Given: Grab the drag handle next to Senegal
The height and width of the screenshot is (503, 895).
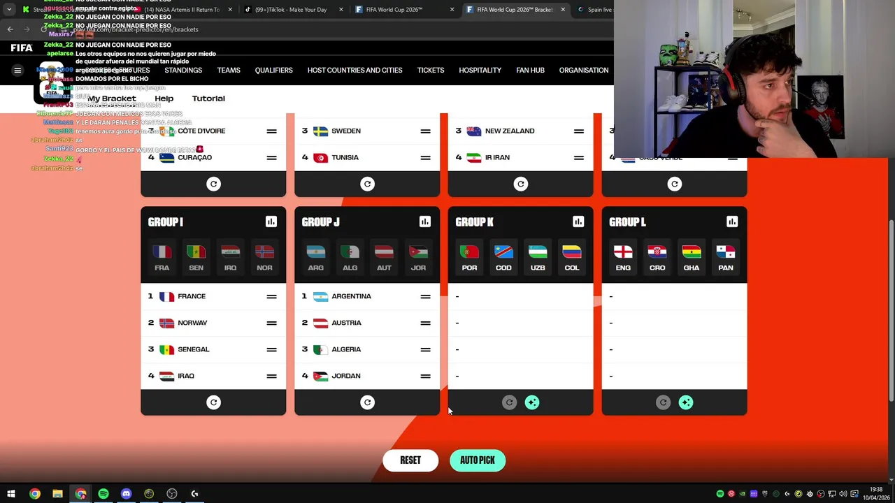Looking at the screenshot, I should pos(271,349).
